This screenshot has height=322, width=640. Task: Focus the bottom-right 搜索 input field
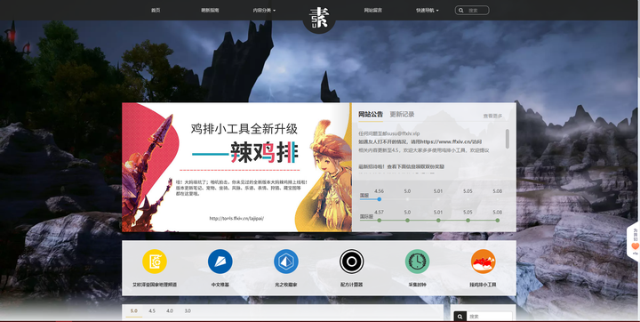(x=490, y=317)
